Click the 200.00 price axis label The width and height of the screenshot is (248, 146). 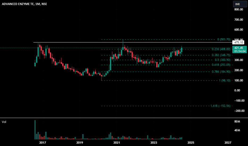(x=239, y=70)
